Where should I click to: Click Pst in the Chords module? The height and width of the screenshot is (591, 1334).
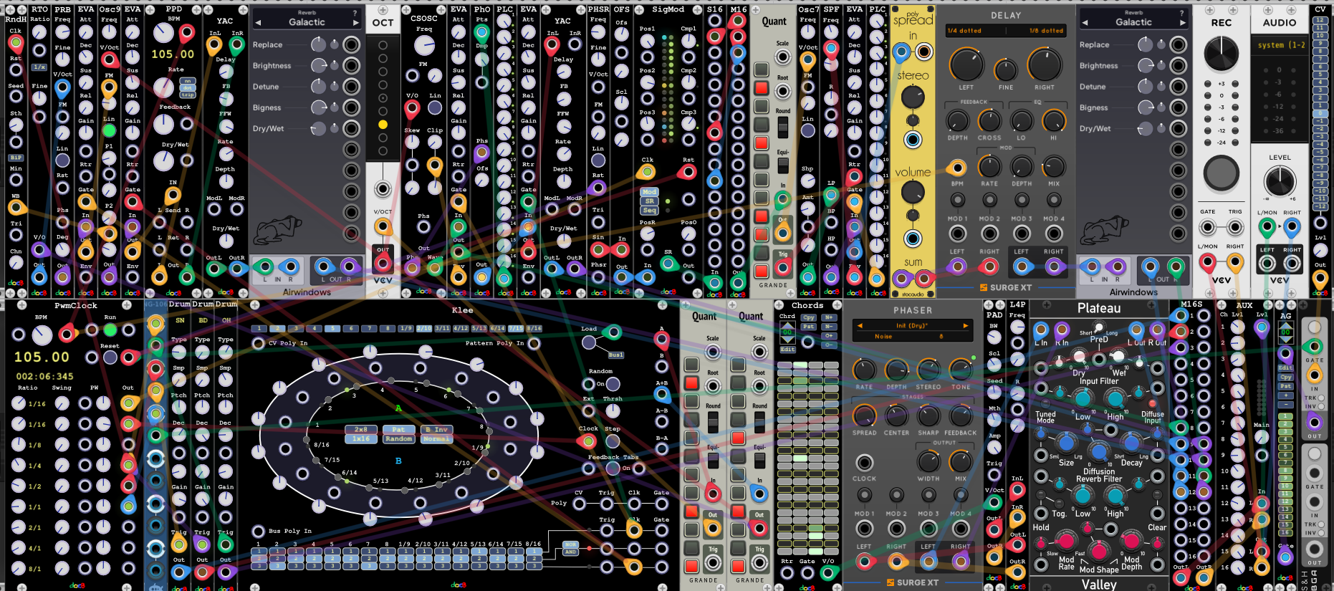click(809, 327)
